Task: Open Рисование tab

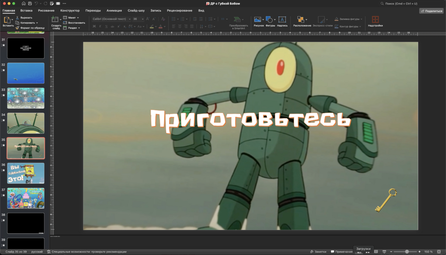Action: coord(46,10)
